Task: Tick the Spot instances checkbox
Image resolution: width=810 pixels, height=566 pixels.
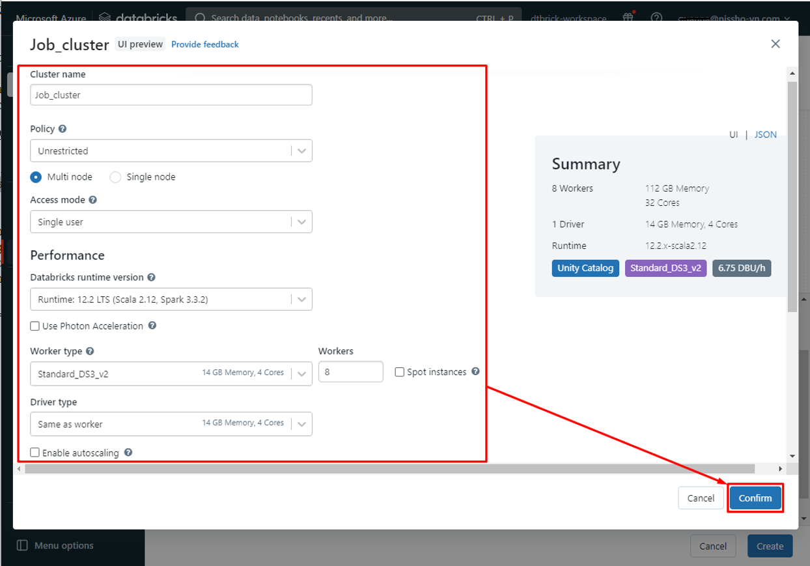Action: tap(400, 372)
